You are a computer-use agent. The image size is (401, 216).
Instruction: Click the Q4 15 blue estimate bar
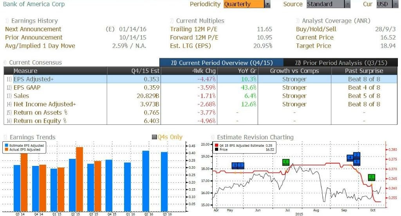(x=109, y=185)
